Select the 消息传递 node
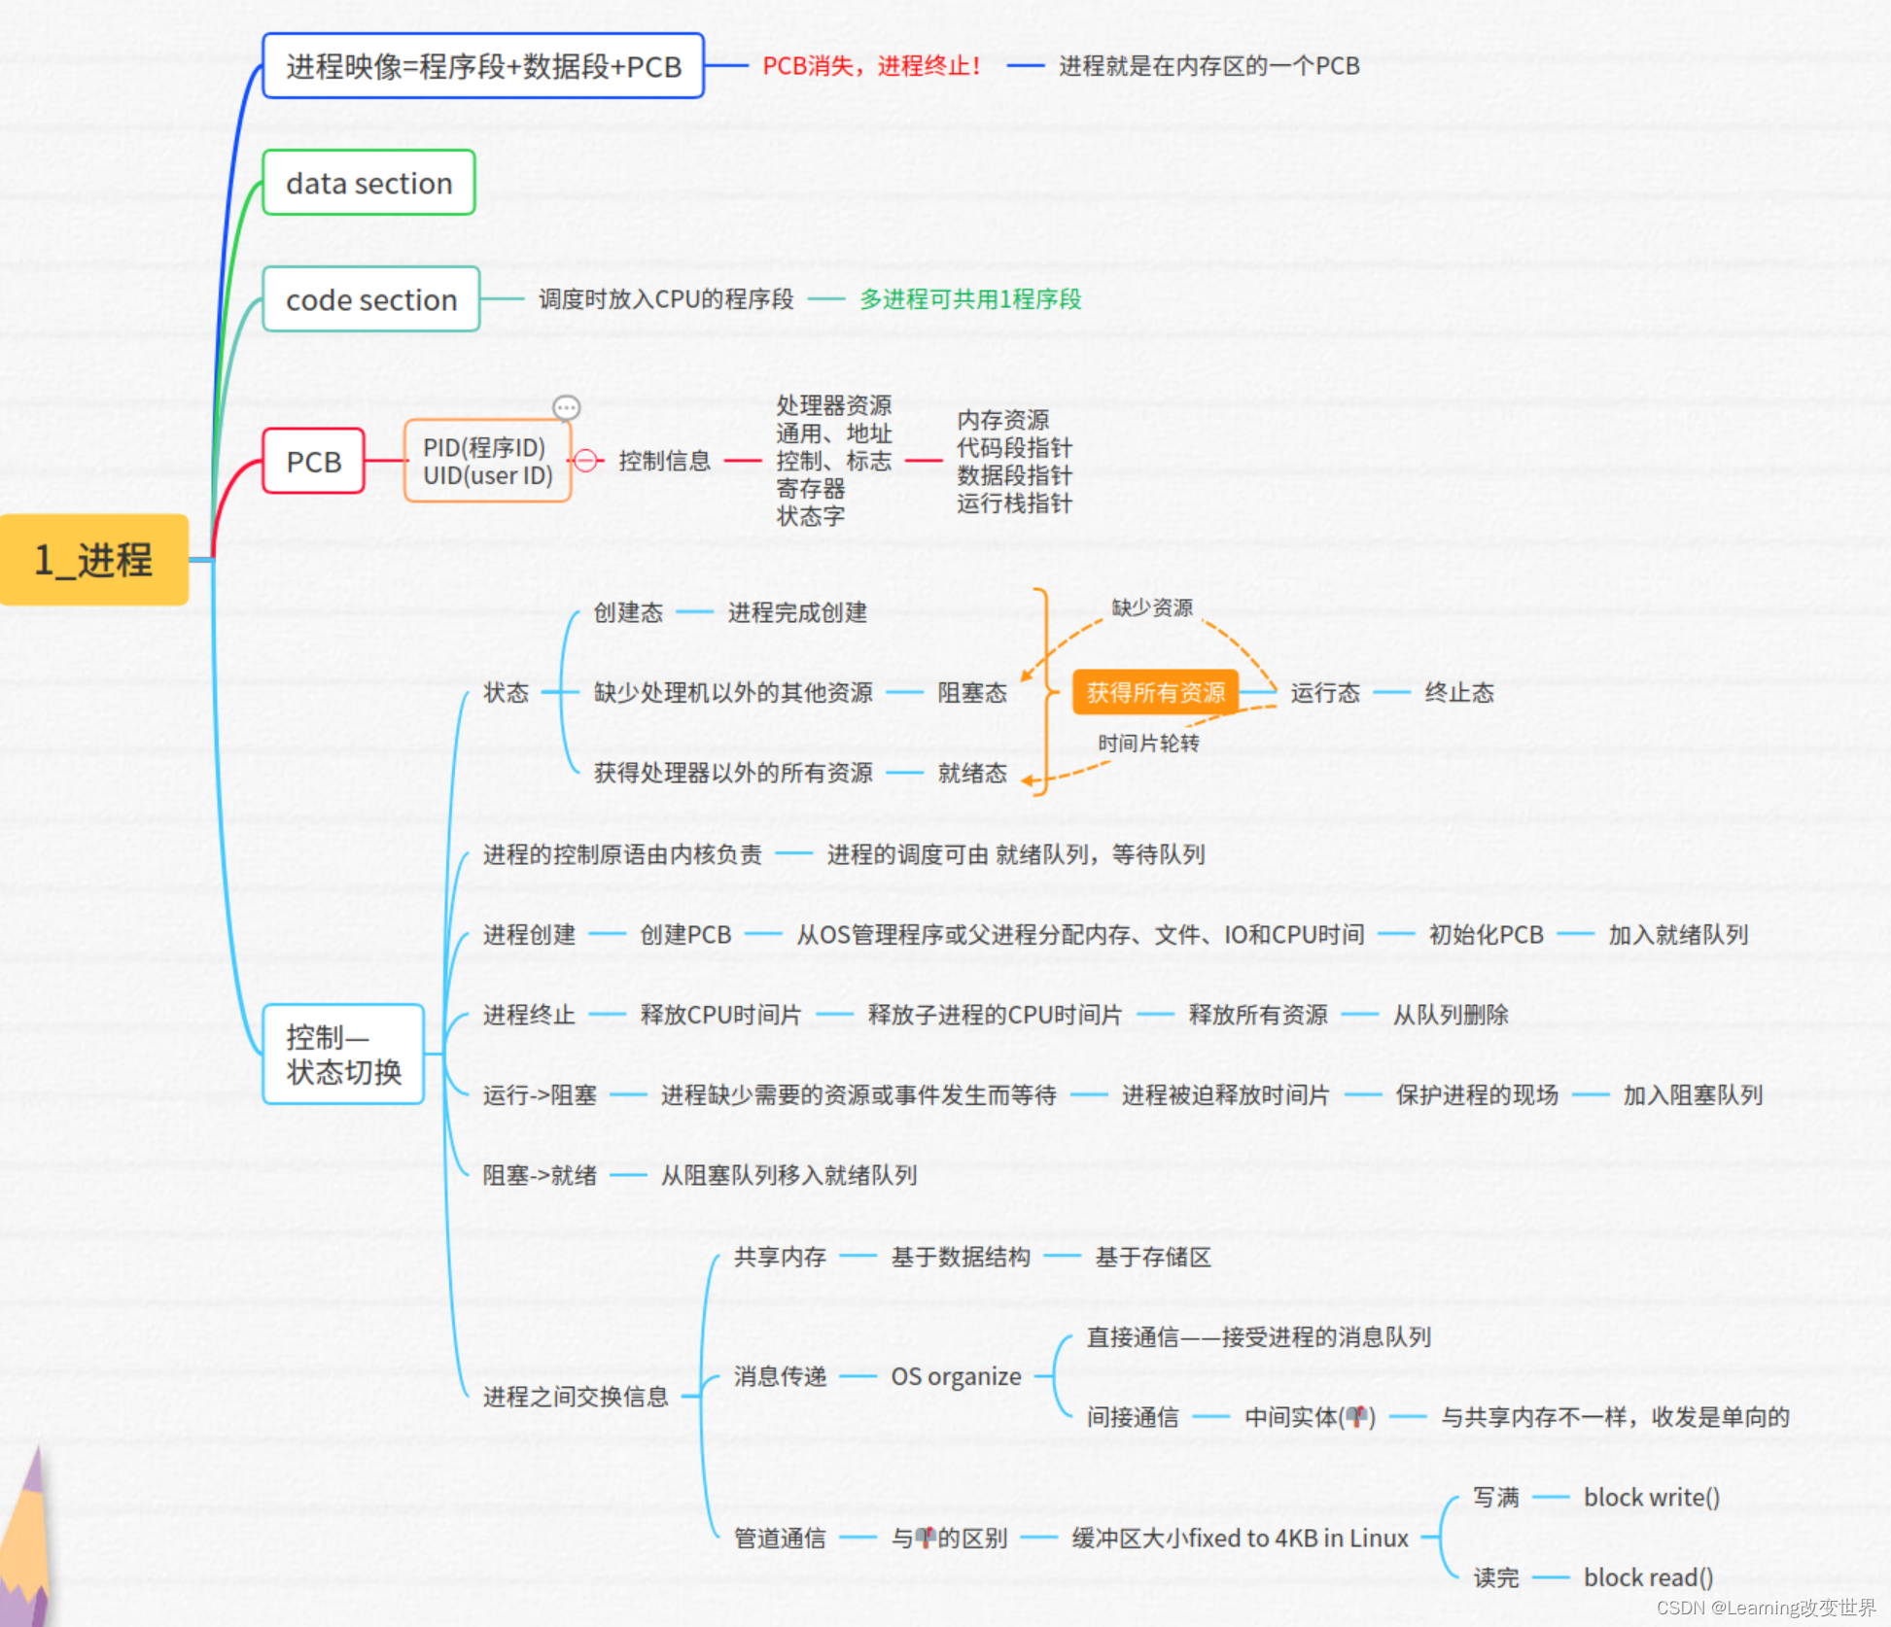1891x1627 pixels. tap(780, 1376)
